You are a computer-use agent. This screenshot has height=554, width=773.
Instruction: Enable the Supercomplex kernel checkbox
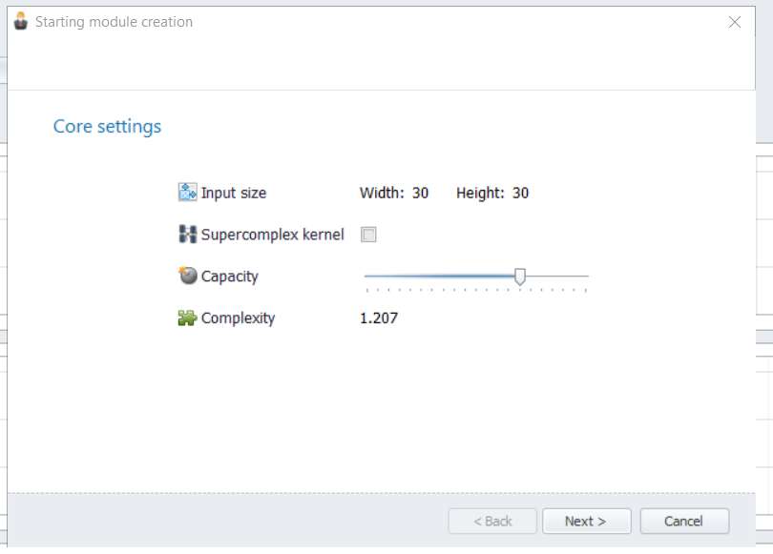pyautogui.click(x=368, y=235)
